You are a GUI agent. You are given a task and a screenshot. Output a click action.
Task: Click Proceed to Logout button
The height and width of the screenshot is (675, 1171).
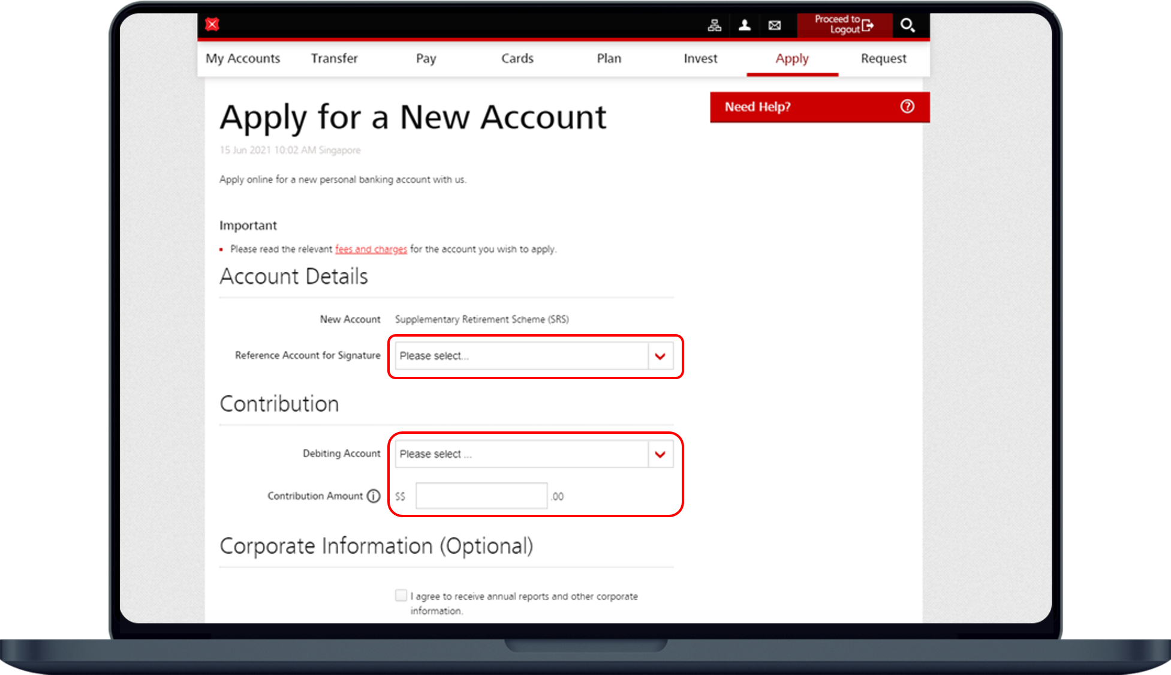point(844,25)
